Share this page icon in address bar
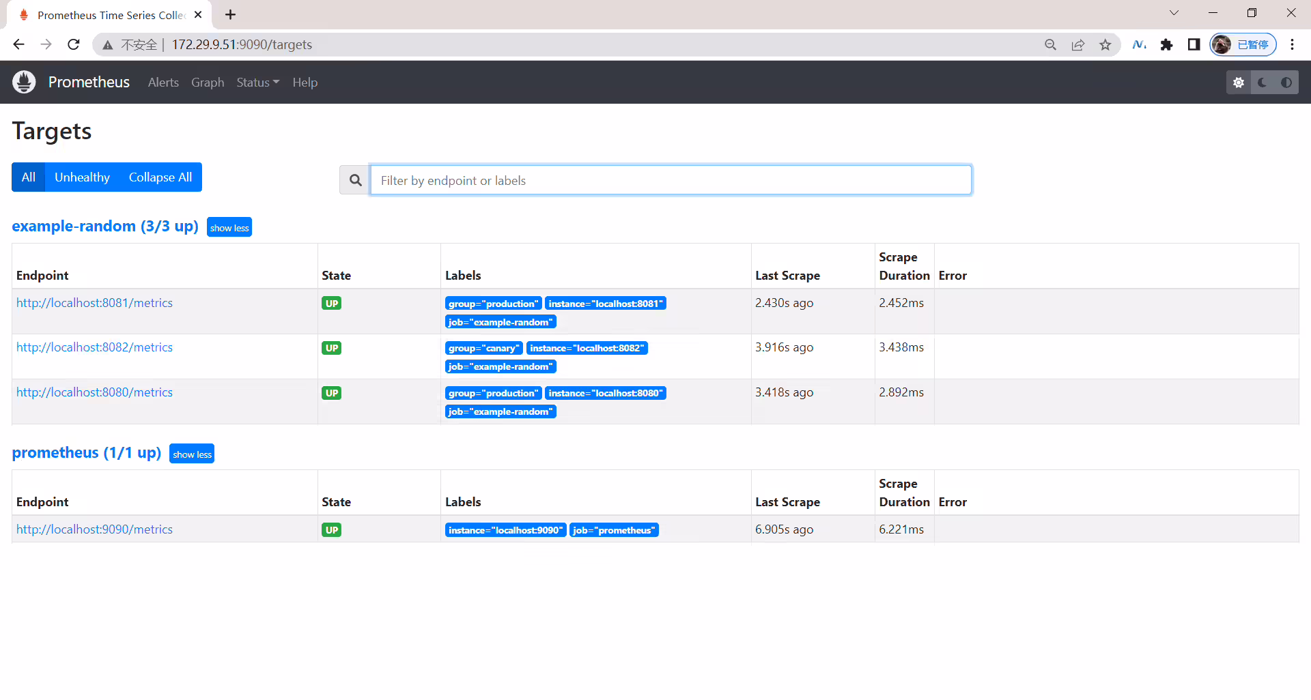This screenshot has width=1311, height=700. click(x=1078, y=44)
